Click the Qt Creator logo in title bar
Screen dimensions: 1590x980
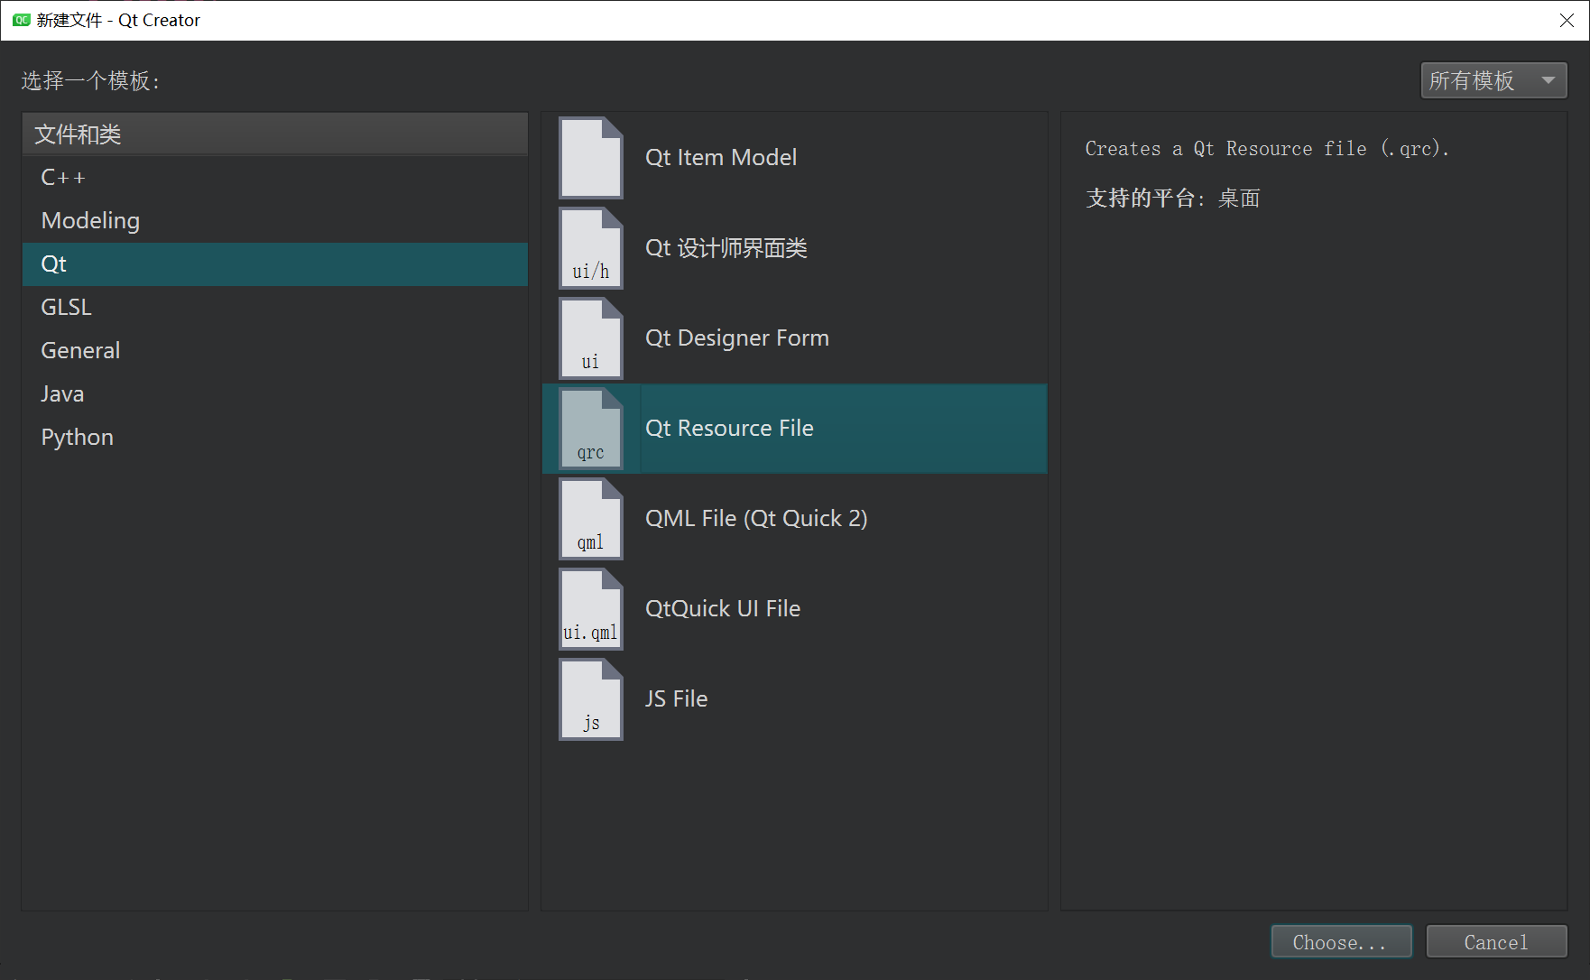(22, 20)
